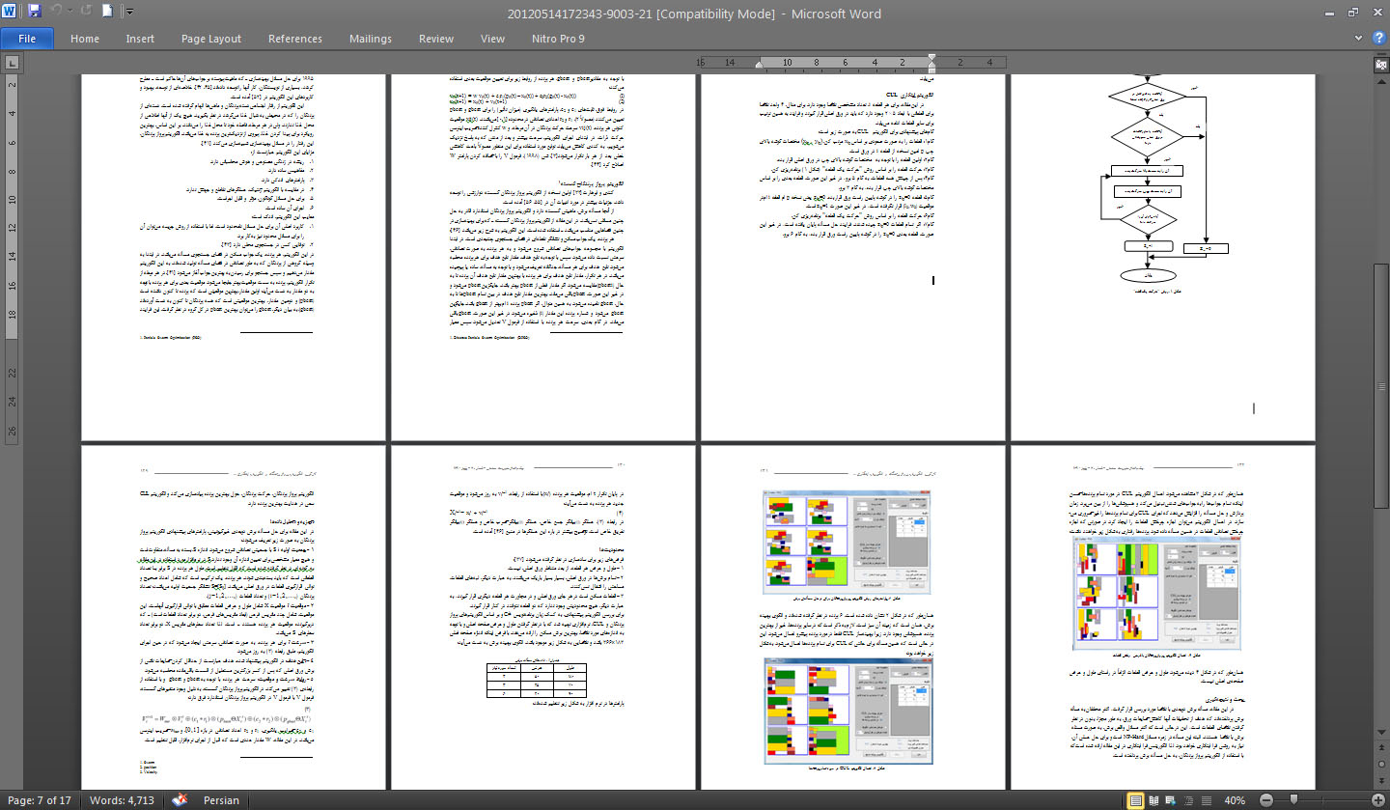Switch to Outline view
This screenshot has height=810, width=1390.
click(1188, 799)
